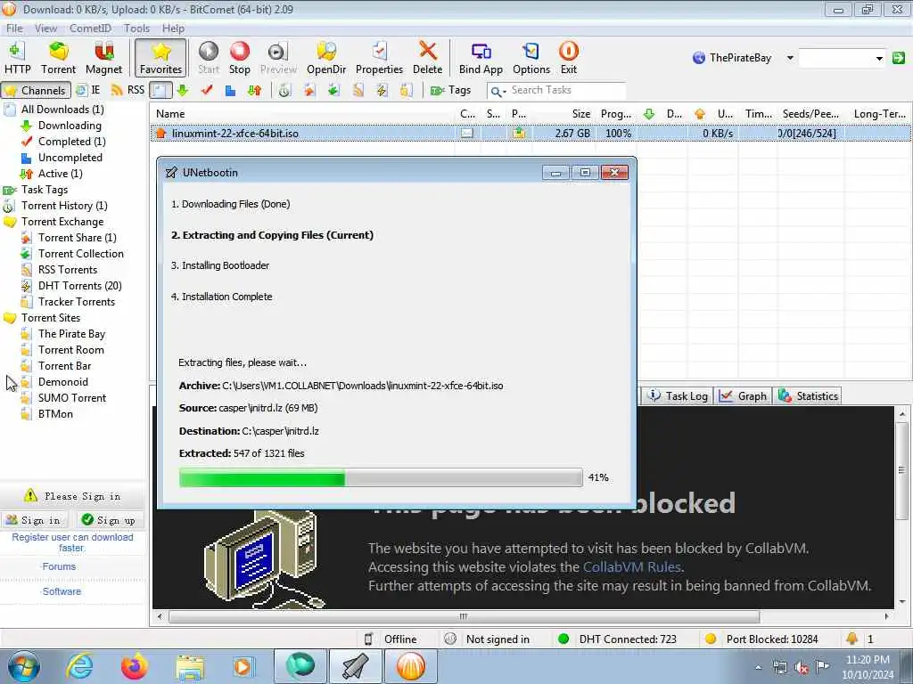913x684 pixels.
Task: Open The Pirate Bay site entry
Action: [x=71, y=334]
